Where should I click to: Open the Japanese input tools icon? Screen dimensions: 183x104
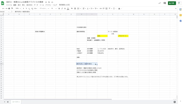(x=119, y=8)
